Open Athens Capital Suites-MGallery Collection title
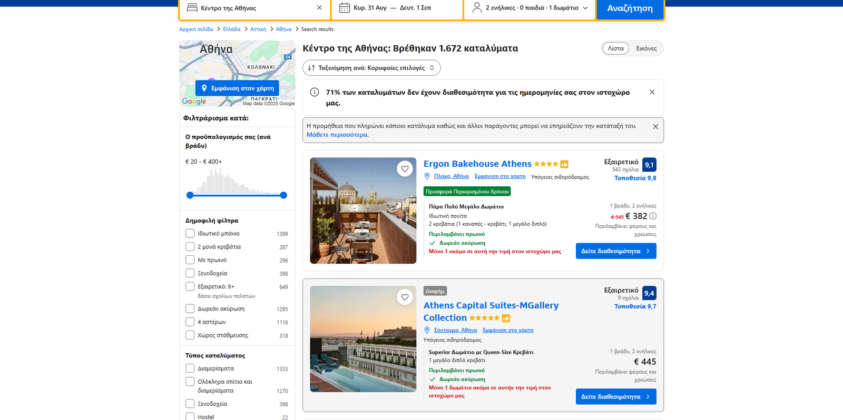This screenshot has width=843, height=420. tap(491, 312)
